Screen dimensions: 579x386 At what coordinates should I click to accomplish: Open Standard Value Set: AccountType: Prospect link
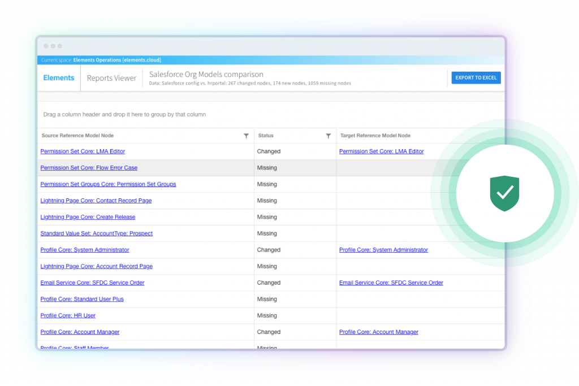point(96,233)
